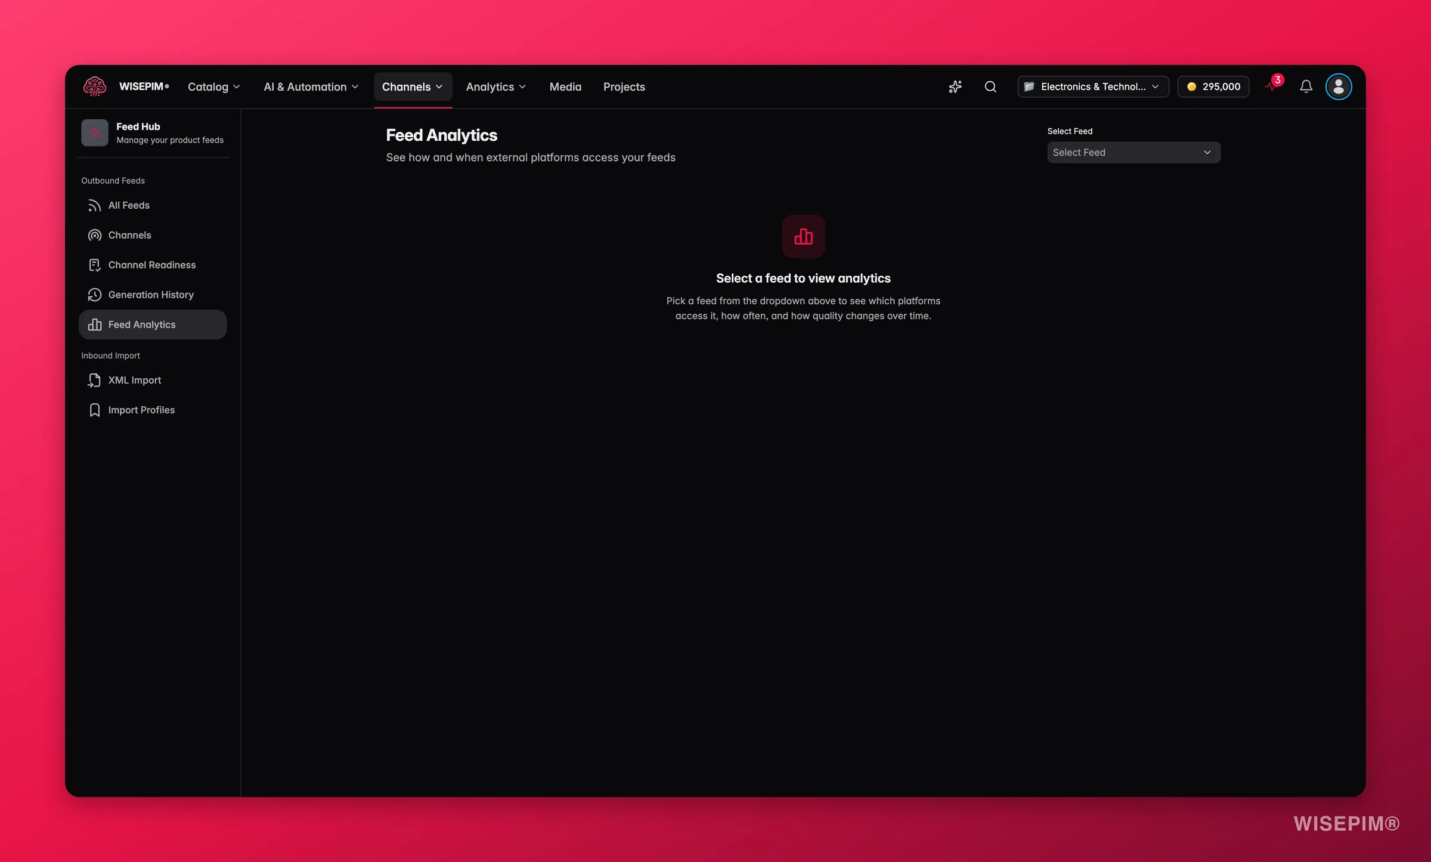
Task: Click the Channels broadcast icon in sidebar
Action: coord(94,235)
